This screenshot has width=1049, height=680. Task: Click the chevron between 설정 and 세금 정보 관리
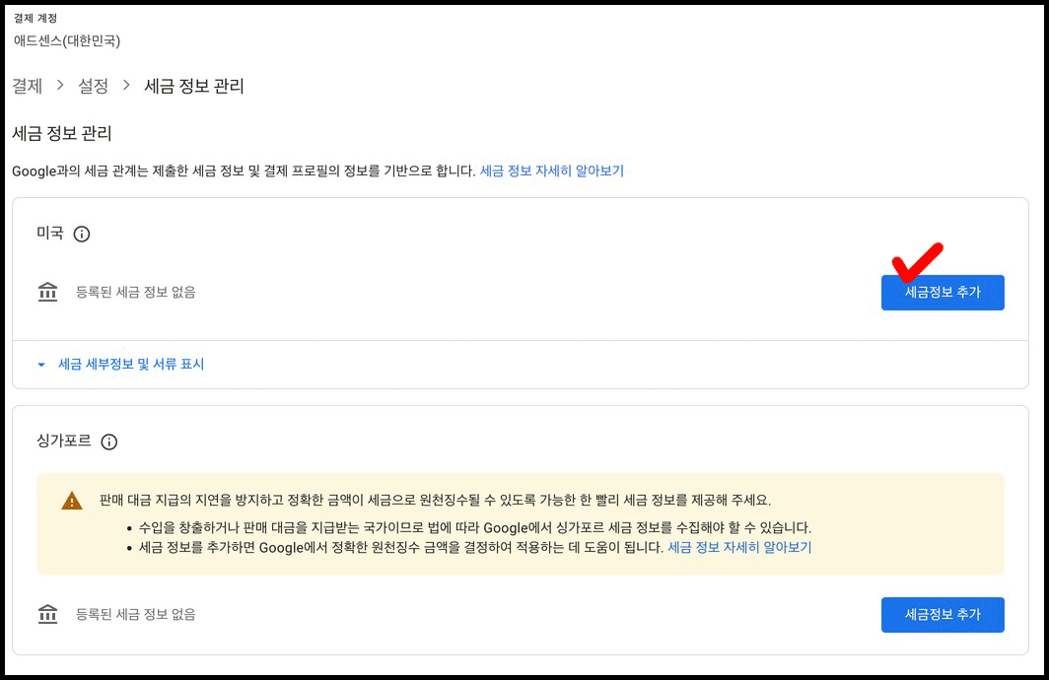(126, 86)
